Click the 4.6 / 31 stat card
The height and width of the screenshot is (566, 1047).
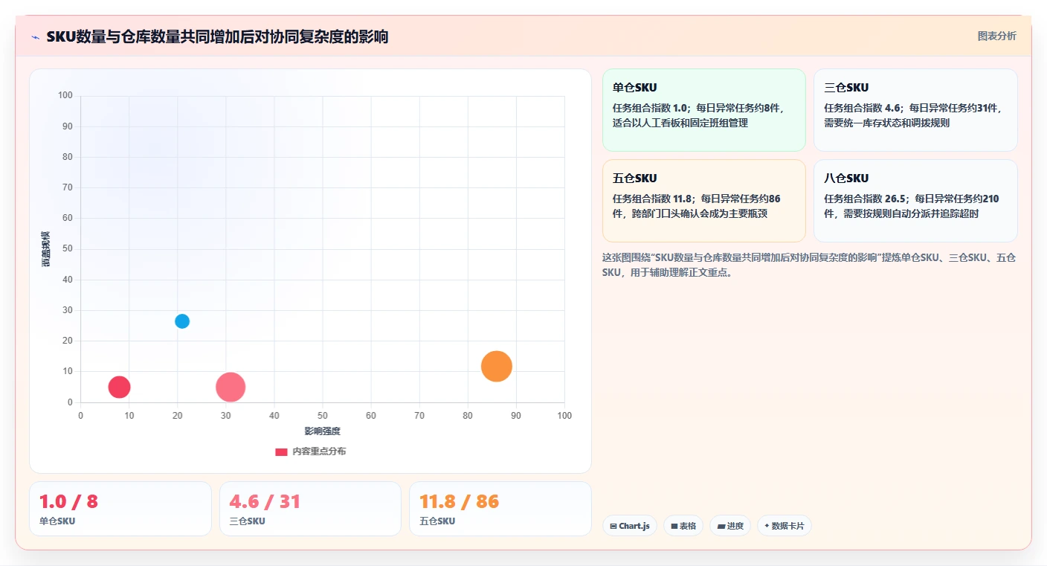310,509
